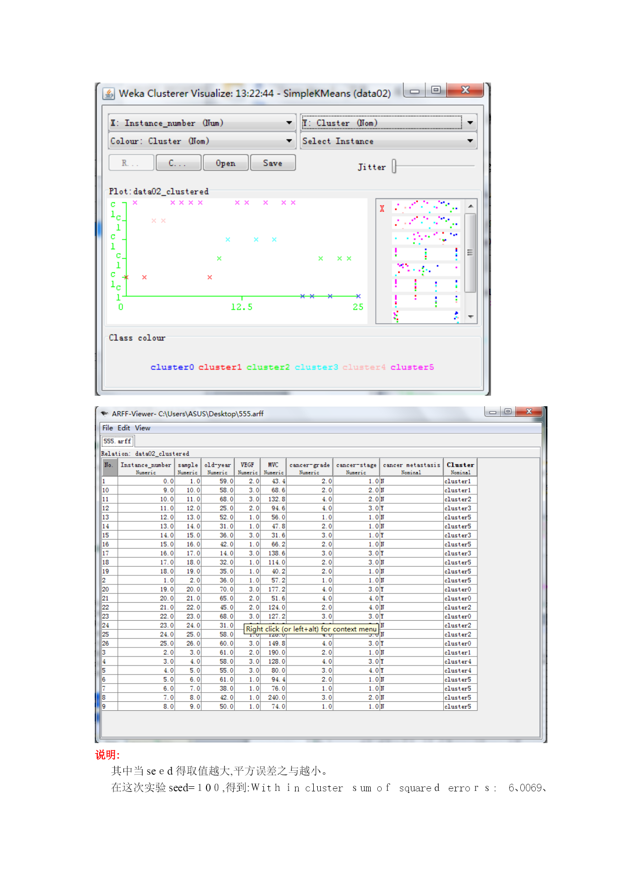Click the MVC cell with value 190.0
The height and width of the screenshot is (883, 625).
click(273, 652)
